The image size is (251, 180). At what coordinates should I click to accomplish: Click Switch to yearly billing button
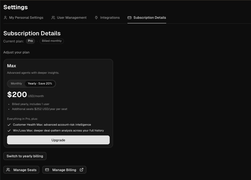25,156
